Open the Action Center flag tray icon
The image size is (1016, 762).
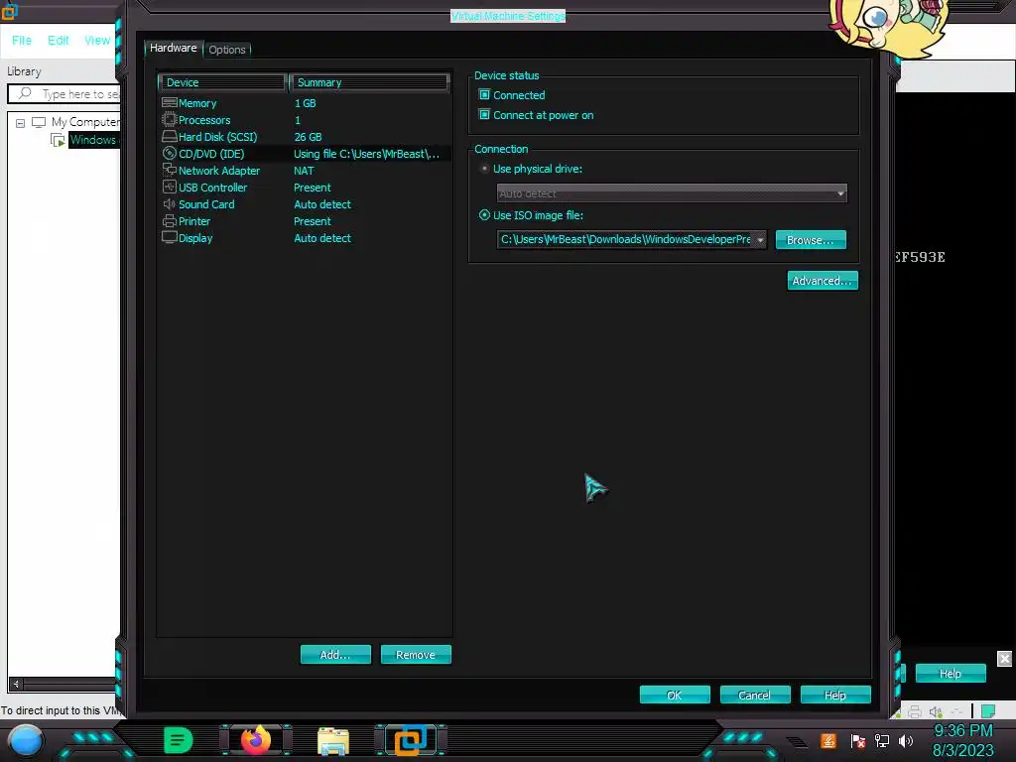coord(858,740)
